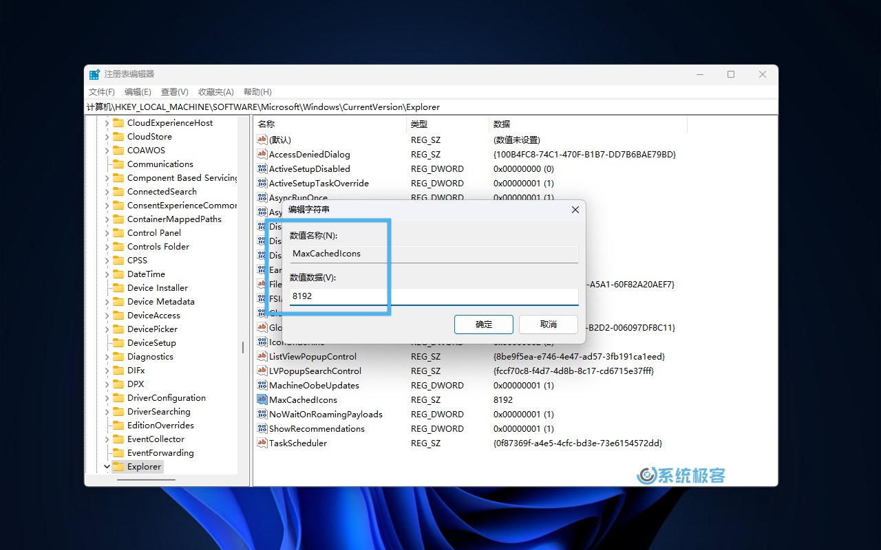Sort values by the 名称 column header
Image resolution: width=881 pixels, height=550 pixels.
tap(330, 124)
